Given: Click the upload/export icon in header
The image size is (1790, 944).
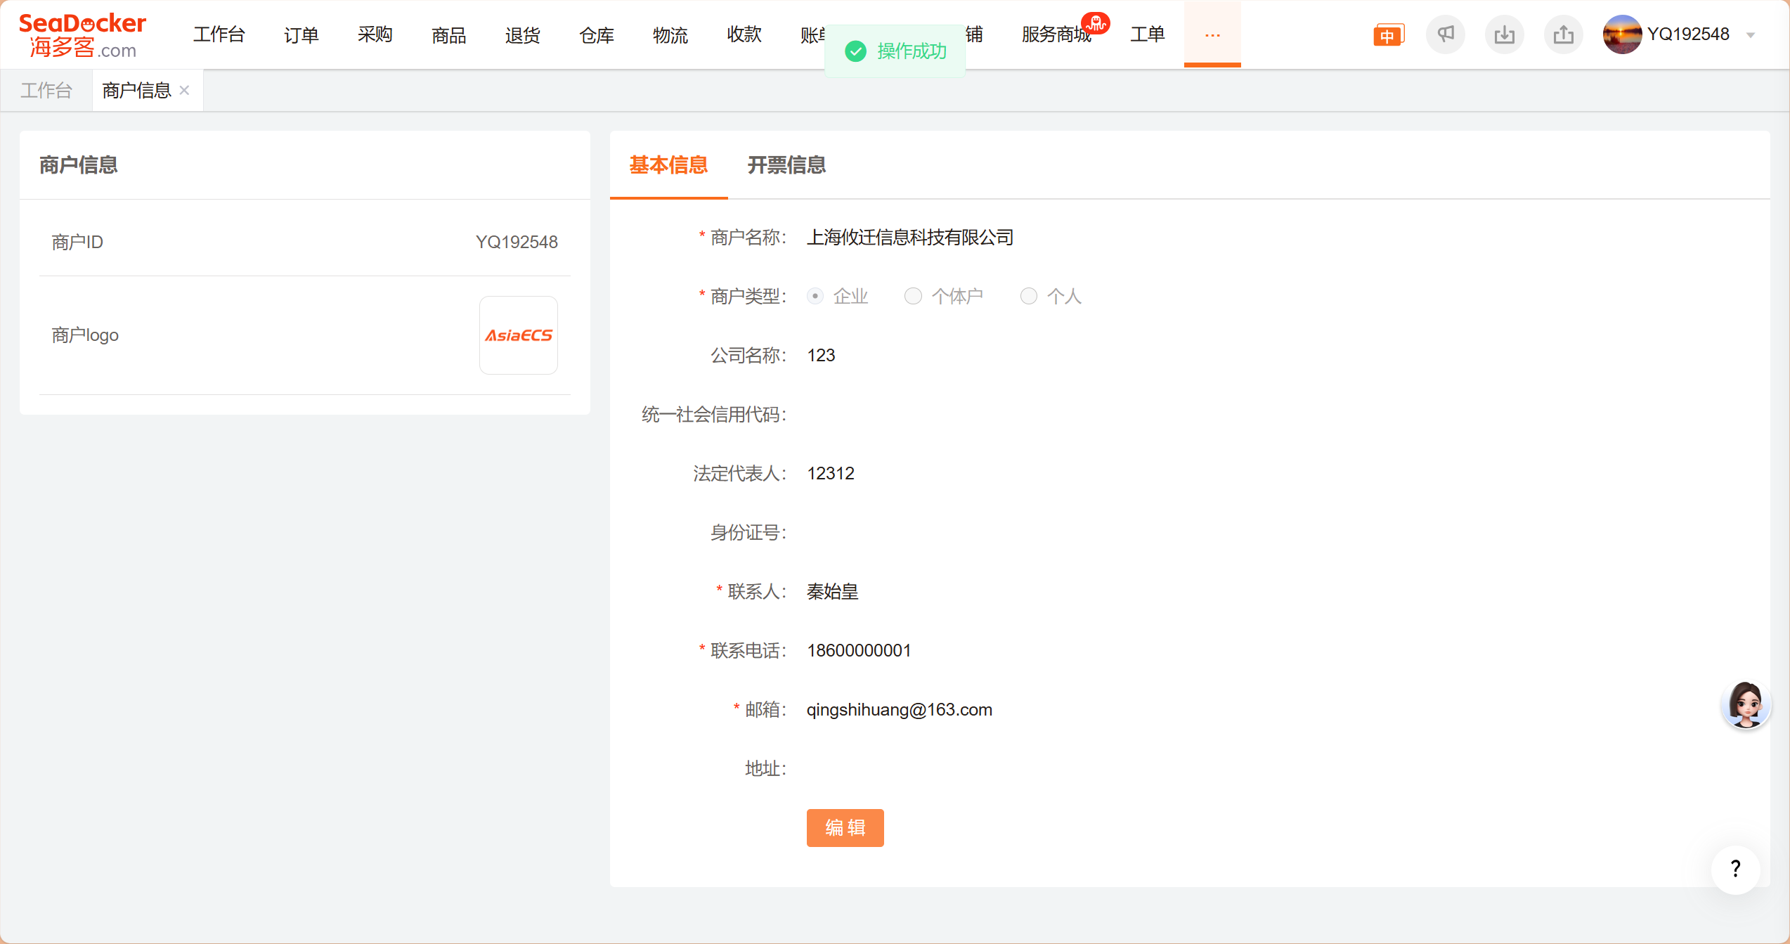Looking at the screenshot, I should point(1563,34).
